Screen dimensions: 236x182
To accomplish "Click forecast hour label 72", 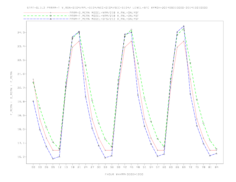I will pos(190,167).
